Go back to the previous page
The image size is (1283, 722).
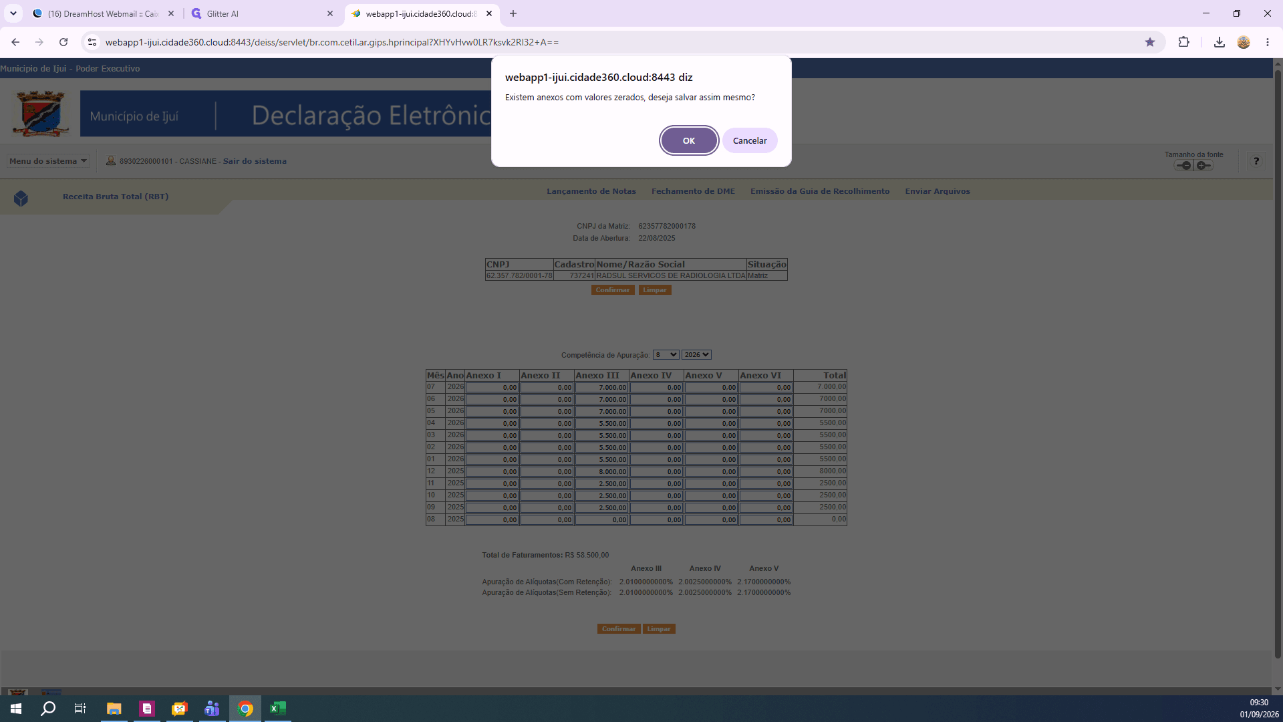[x=15, y=42]
